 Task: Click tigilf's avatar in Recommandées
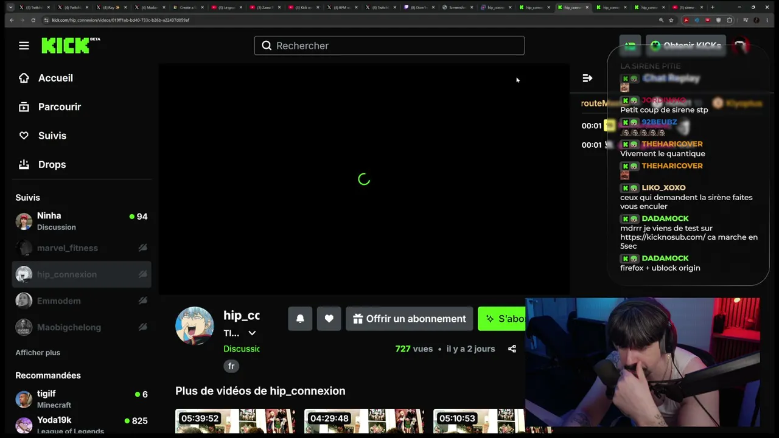click(x=24, y=399)
